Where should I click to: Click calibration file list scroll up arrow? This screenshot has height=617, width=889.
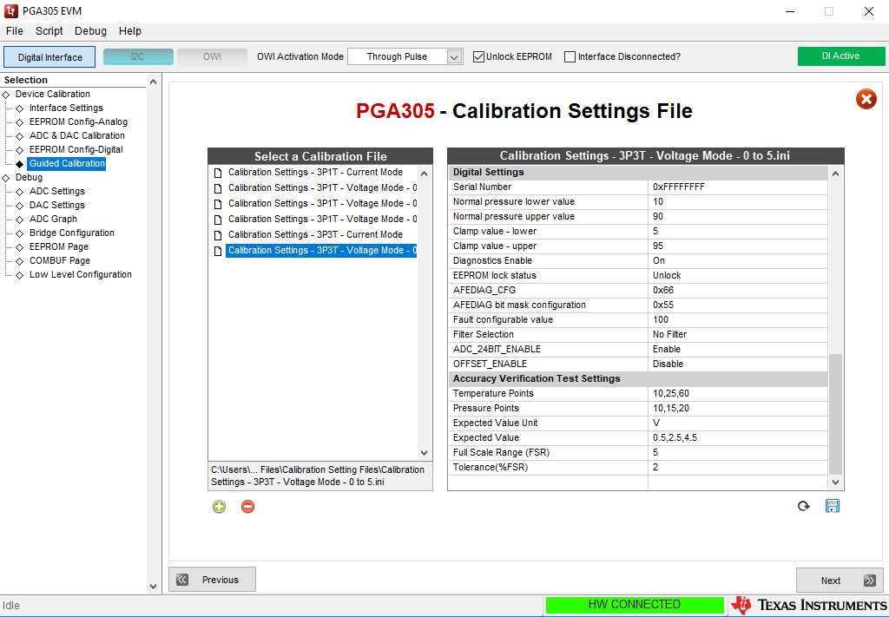[424, 174]
